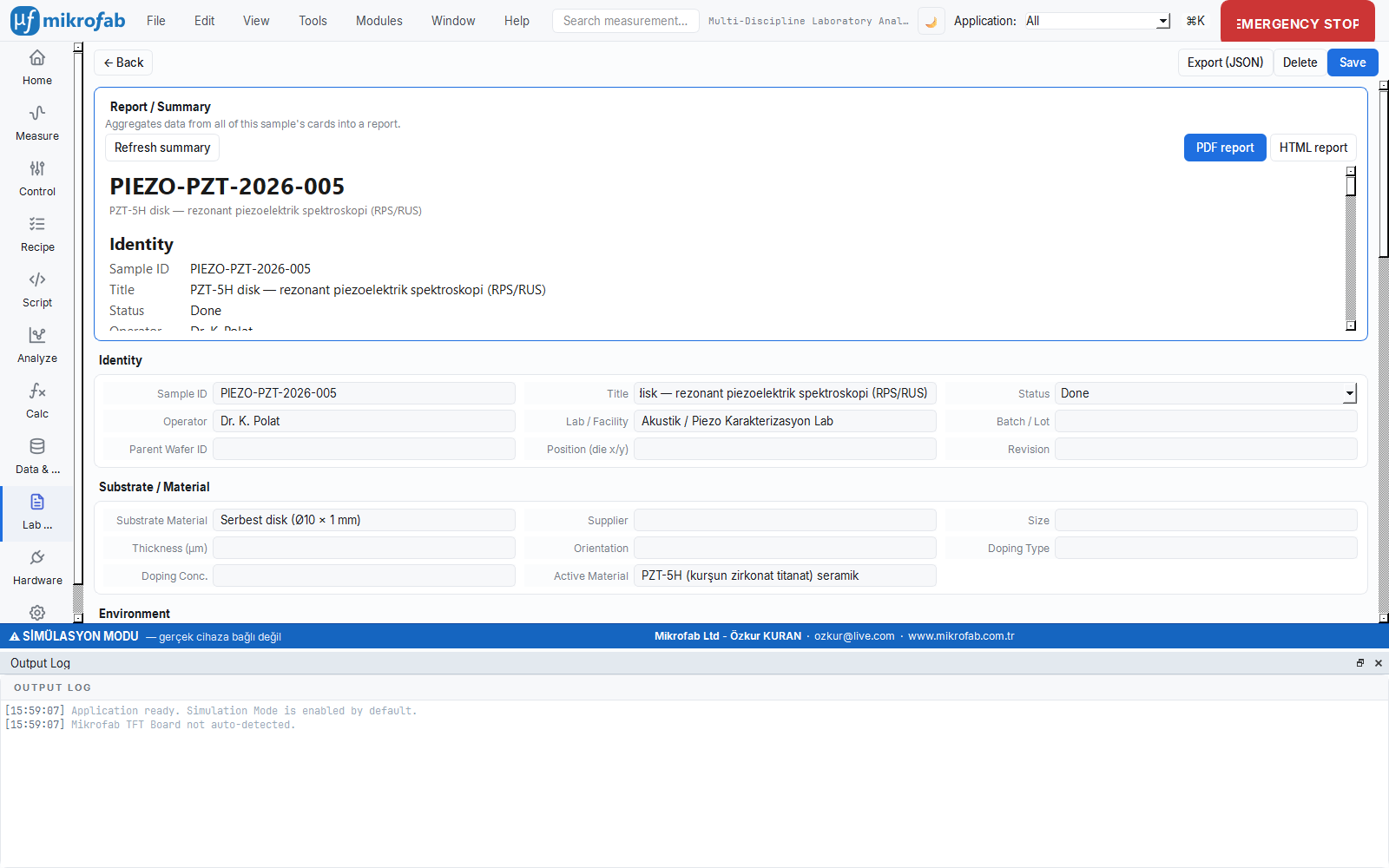Save the sample record
Image resolution: width=1389 pixels, height=868 pixels.
[1353, 62]
